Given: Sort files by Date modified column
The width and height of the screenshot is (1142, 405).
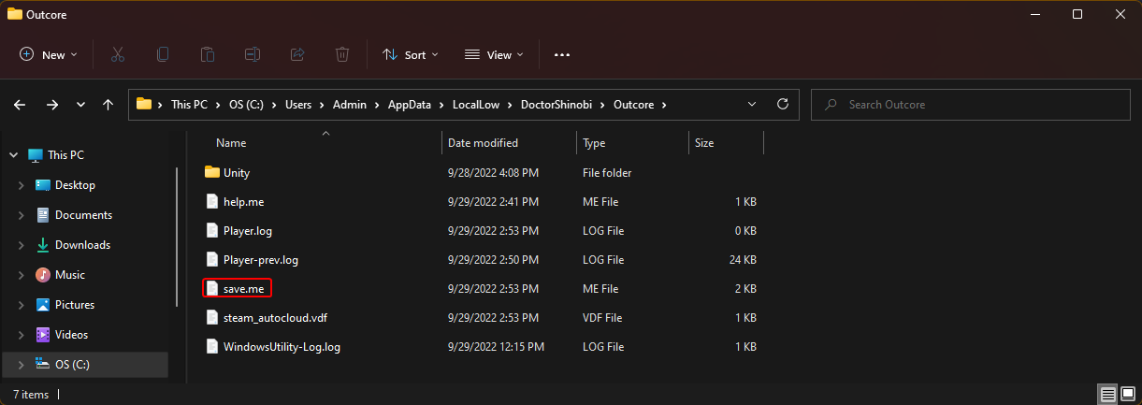Looking at the screenshot, I should coord(483,143).
